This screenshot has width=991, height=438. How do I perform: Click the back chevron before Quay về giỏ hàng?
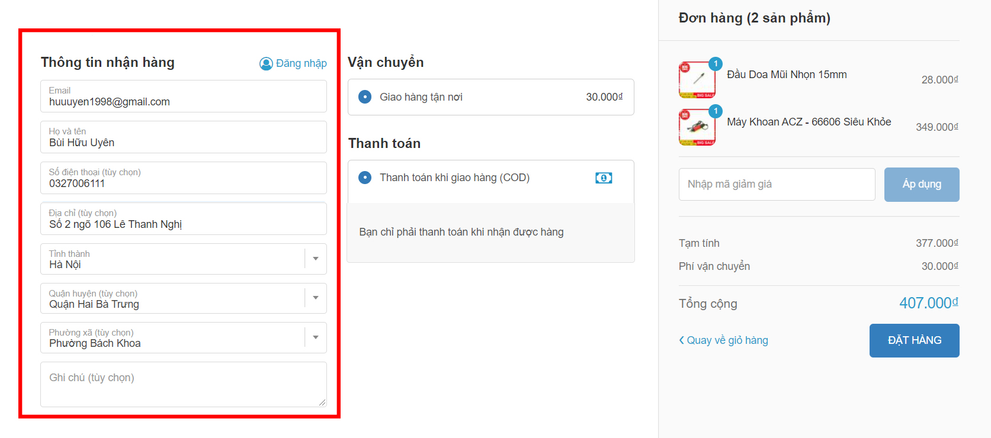(681, 340)
